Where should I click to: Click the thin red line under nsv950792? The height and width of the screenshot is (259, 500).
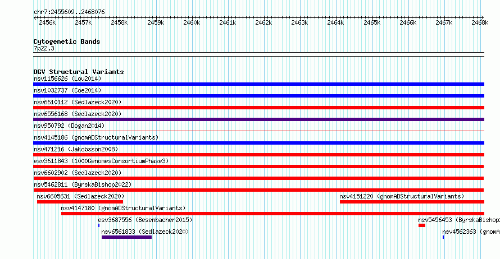[258, 131]
